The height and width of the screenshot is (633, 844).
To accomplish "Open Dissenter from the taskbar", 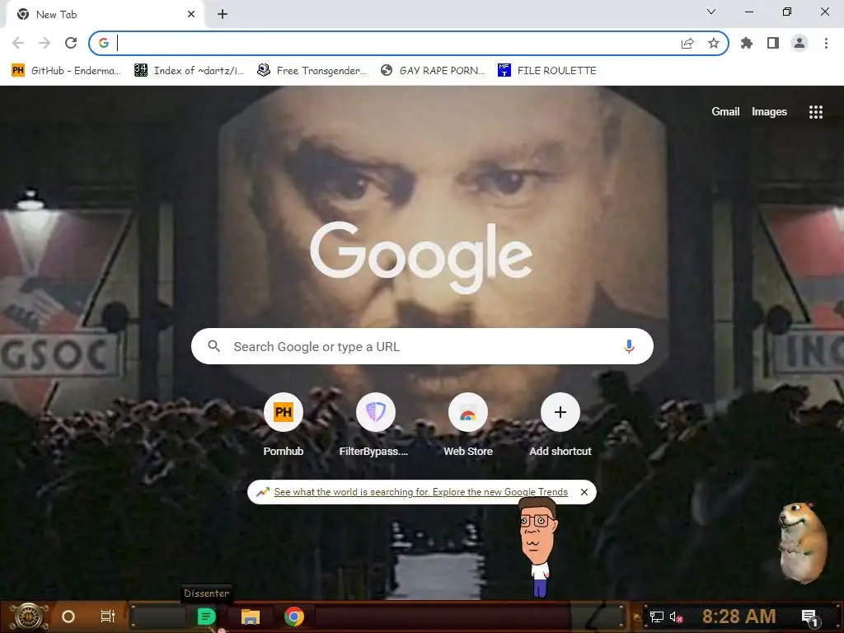I will click(x=206, y=617).
